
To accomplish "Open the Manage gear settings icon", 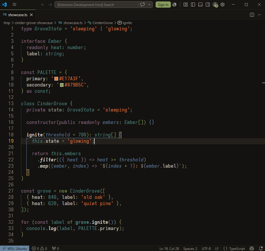I will pos(222,5).
